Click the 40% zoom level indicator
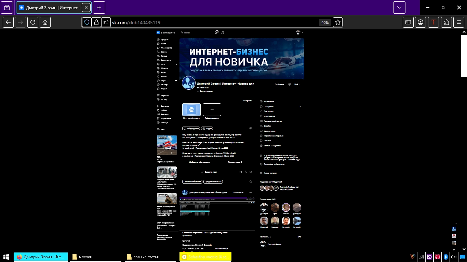 (325, 23)
